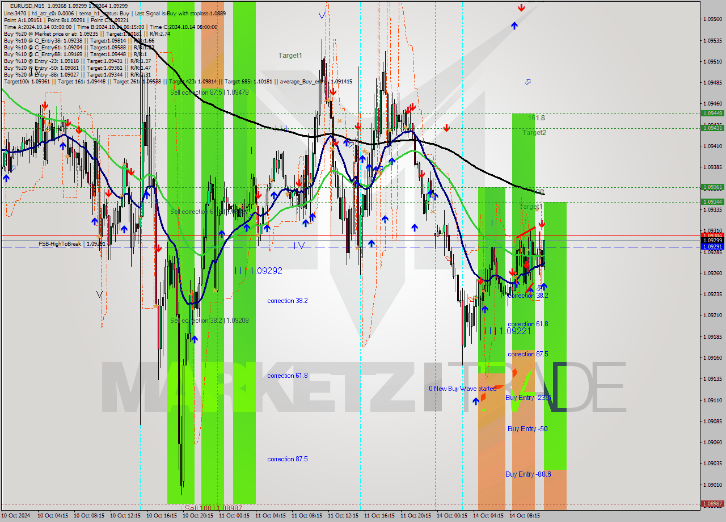This screenshot has height=522, width=726.
Task: Click 10 Oct 12:15 on the time axis
Action: (x=125, y=516)
